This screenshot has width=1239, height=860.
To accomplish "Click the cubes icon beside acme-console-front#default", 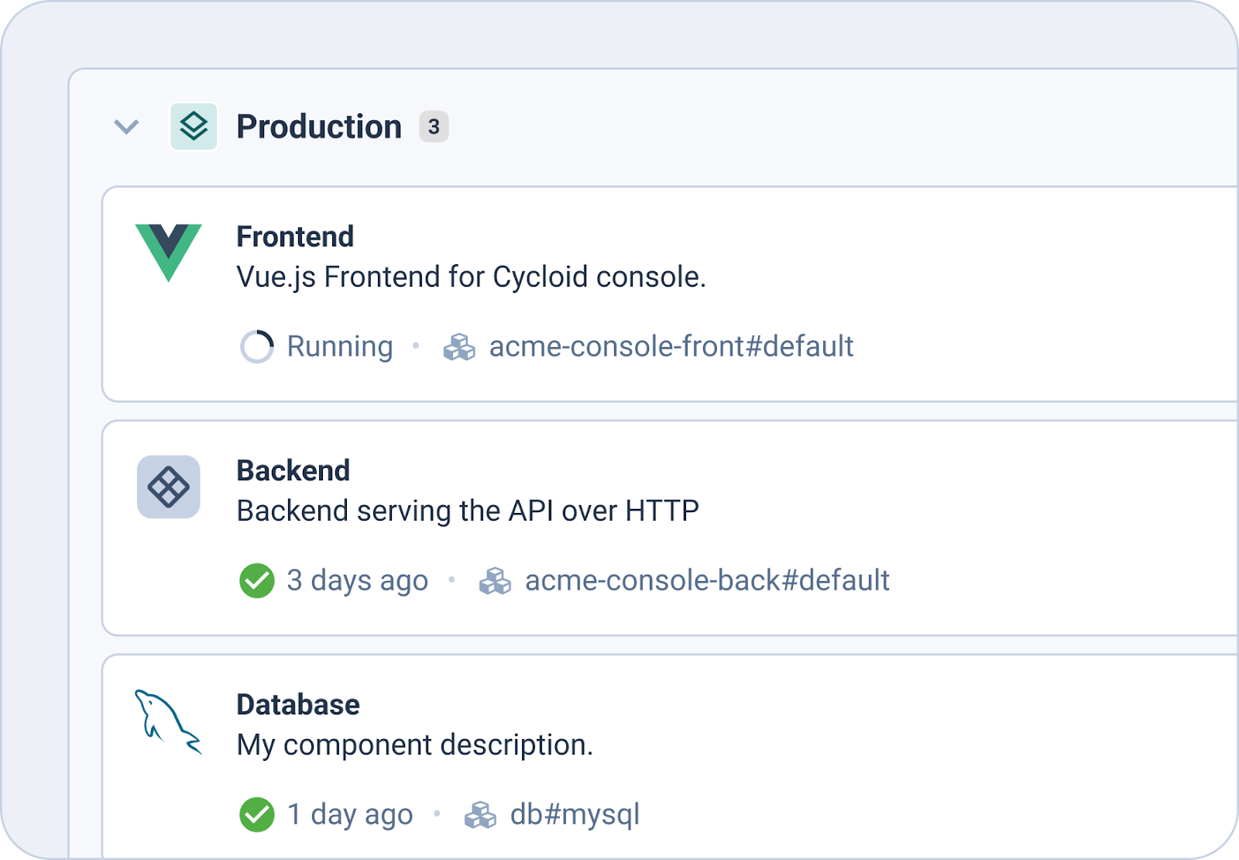I will [459, 347].
